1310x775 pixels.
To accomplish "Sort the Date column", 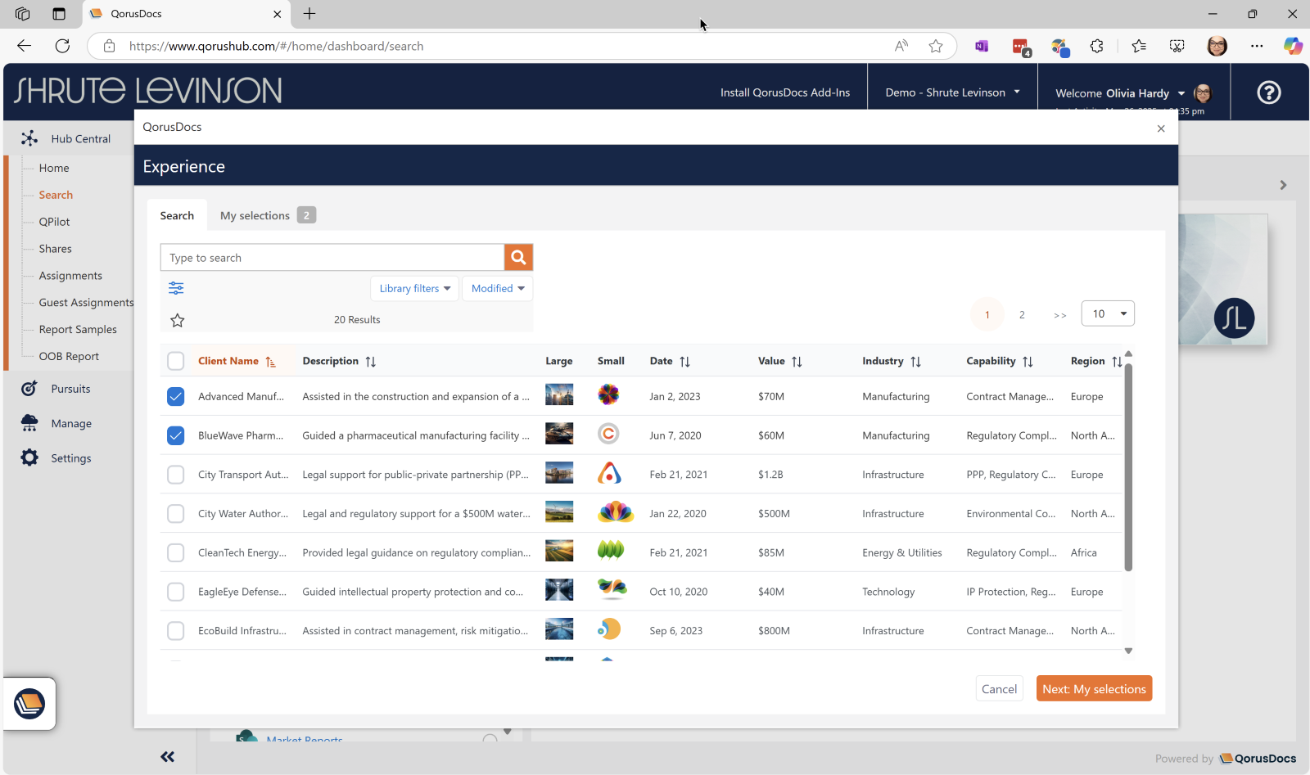I will point(685,362).
